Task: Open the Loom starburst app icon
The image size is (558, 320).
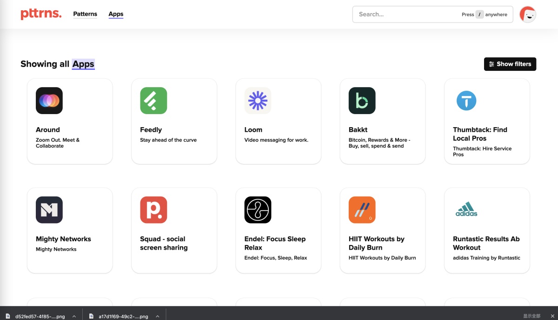Action: (258, 101)
